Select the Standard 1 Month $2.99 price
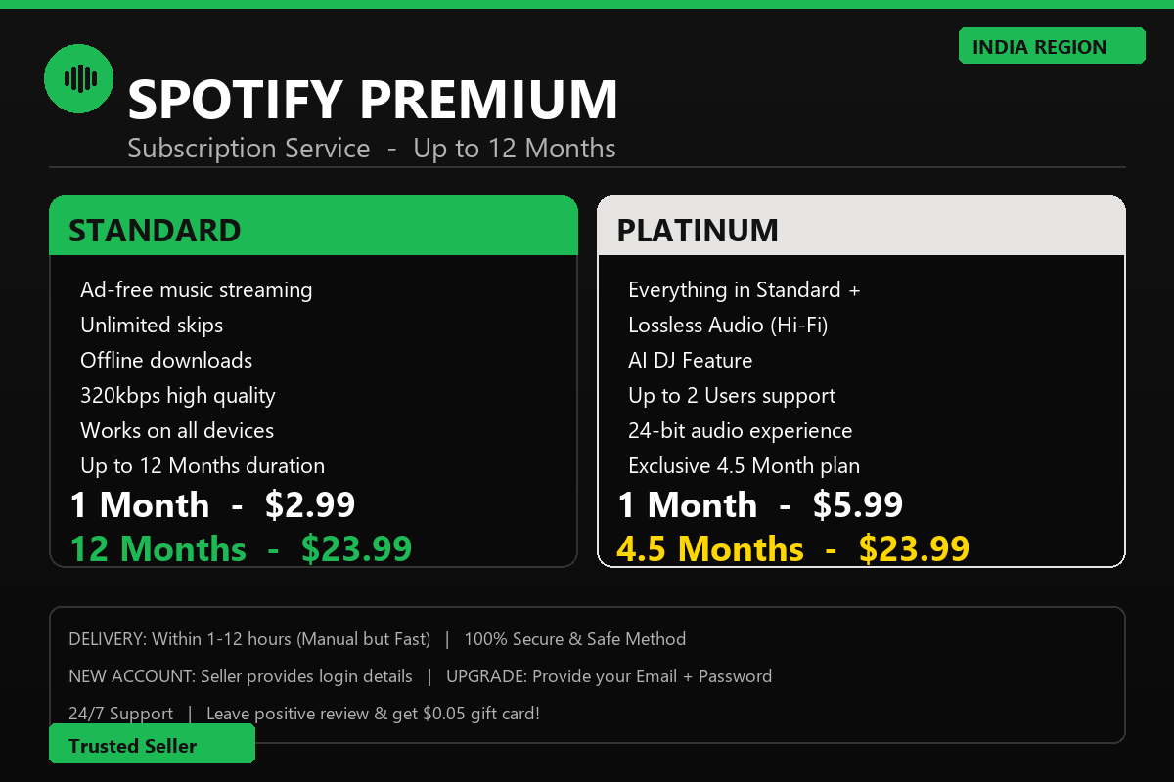 coord(212,504)
